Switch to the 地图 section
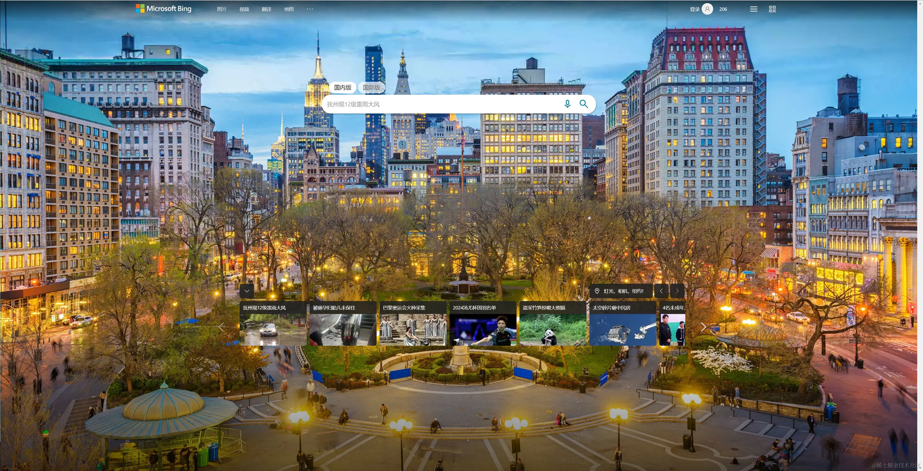 pos(288,9)
